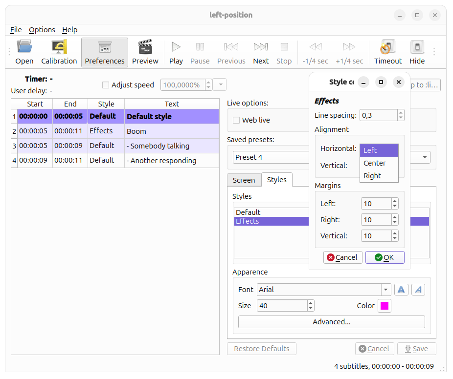
Task: Increase Vertical margin spinner
Action: pos(395,233)
